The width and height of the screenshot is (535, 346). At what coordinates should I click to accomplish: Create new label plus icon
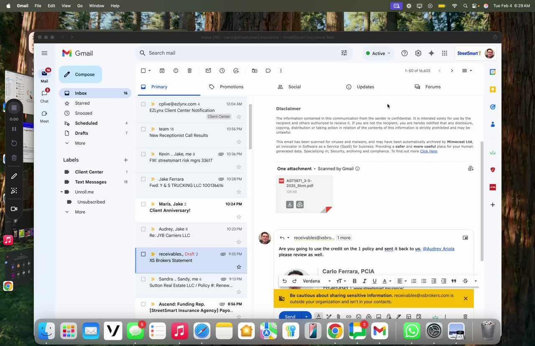tap(125, 160)
